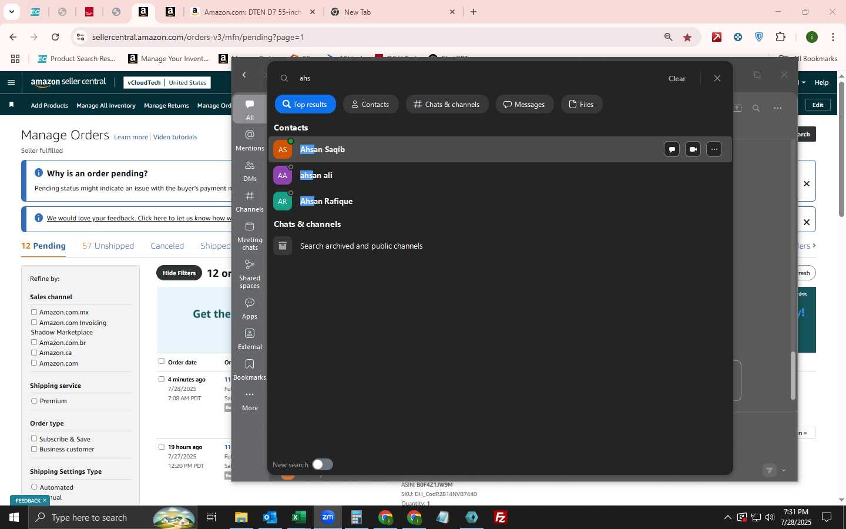Open the Learn more link
This screenshot has width=846, height=529.
pyautogui.click(x=131, y=137)
